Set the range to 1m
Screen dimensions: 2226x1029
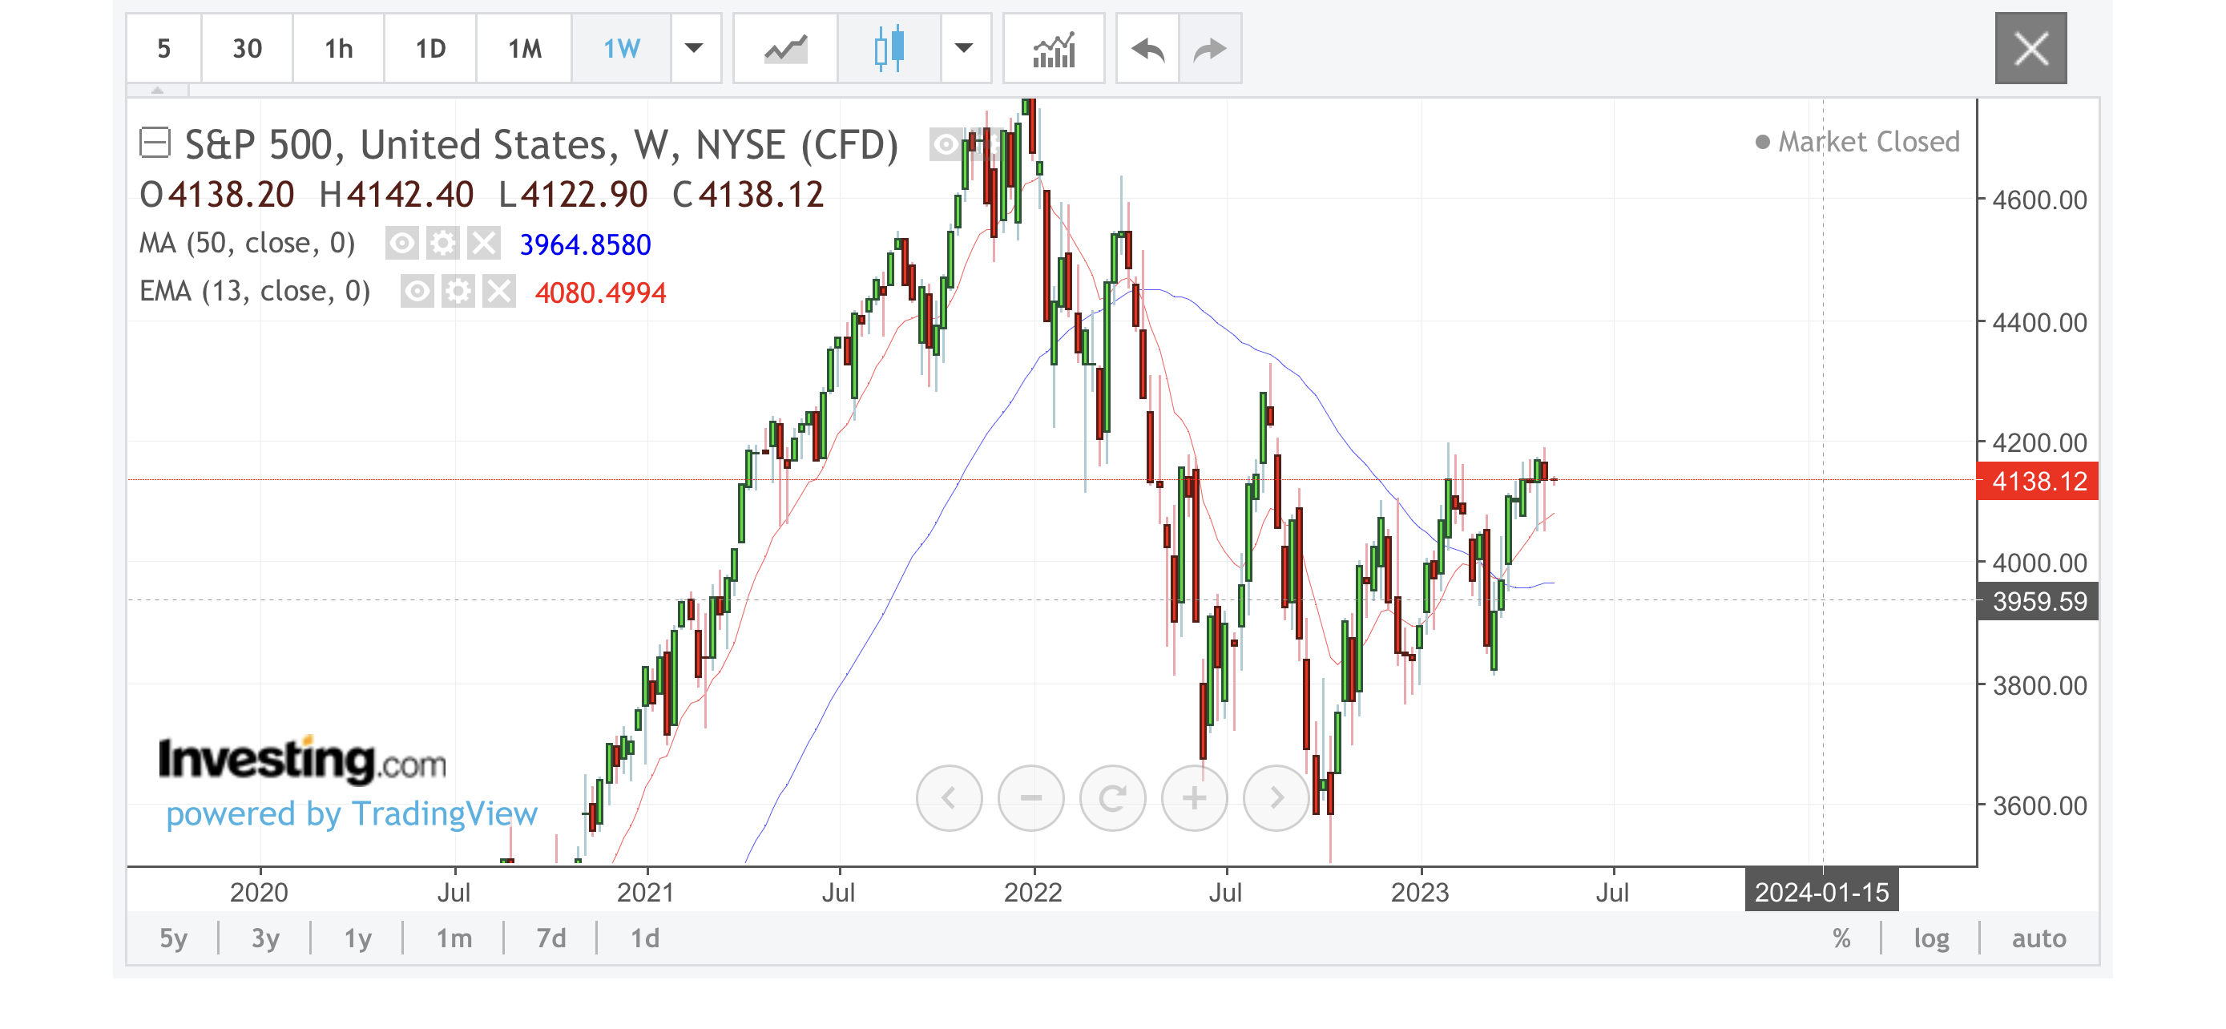[454, 938]
